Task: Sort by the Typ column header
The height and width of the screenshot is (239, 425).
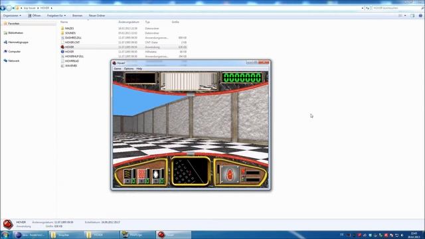Action: (x=147, y=22)
